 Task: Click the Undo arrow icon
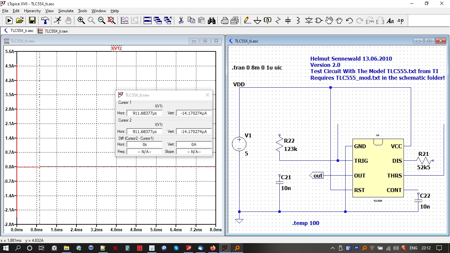(349, 20)
